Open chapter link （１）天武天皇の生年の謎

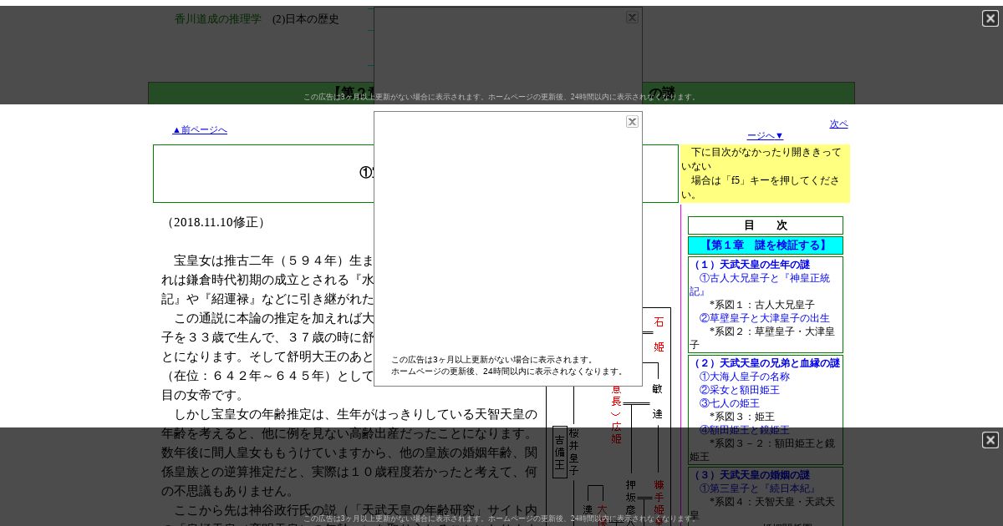click(x=750, y=265)
